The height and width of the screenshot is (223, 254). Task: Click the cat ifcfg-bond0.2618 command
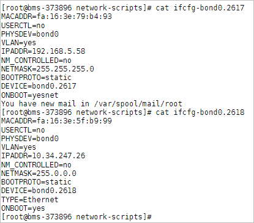200,112
